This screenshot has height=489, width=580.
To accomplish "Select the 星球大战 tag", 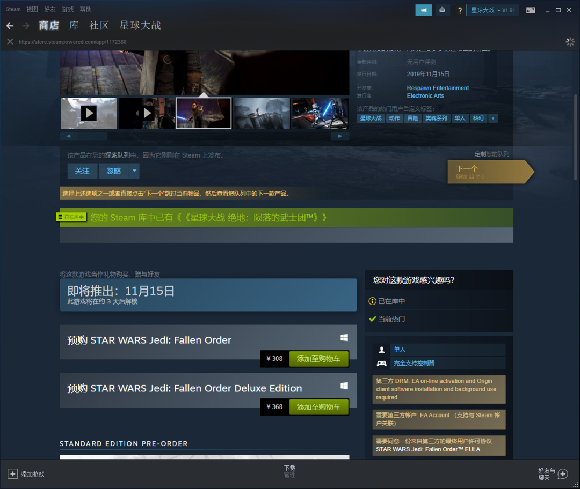I will coord(371,118).
